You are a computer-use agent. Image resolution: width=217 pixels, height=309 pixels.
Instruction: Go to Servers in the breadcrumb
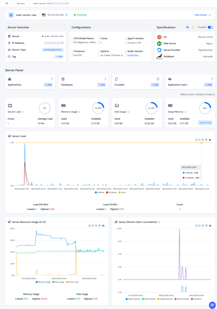click(21, 3)
